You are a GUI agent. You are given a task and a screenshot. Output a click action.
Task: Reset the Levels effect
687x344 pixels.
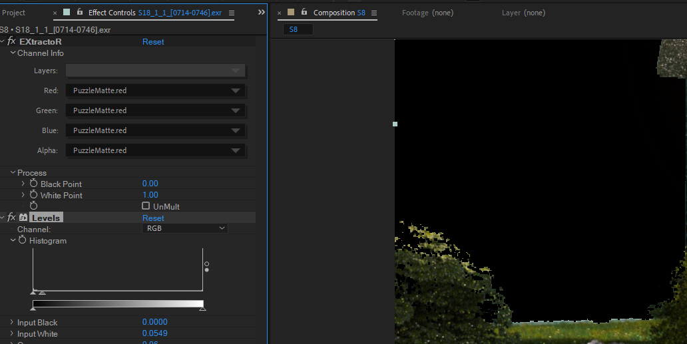[x=153, y=218]
